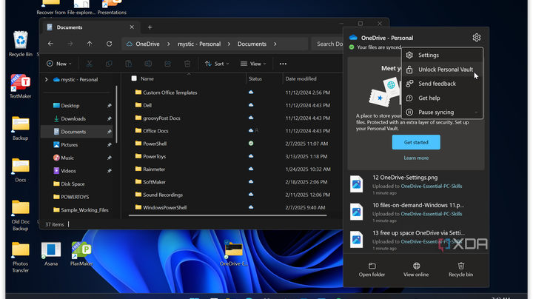Select Unlock Personal Vault menu item

coord(442,70)
